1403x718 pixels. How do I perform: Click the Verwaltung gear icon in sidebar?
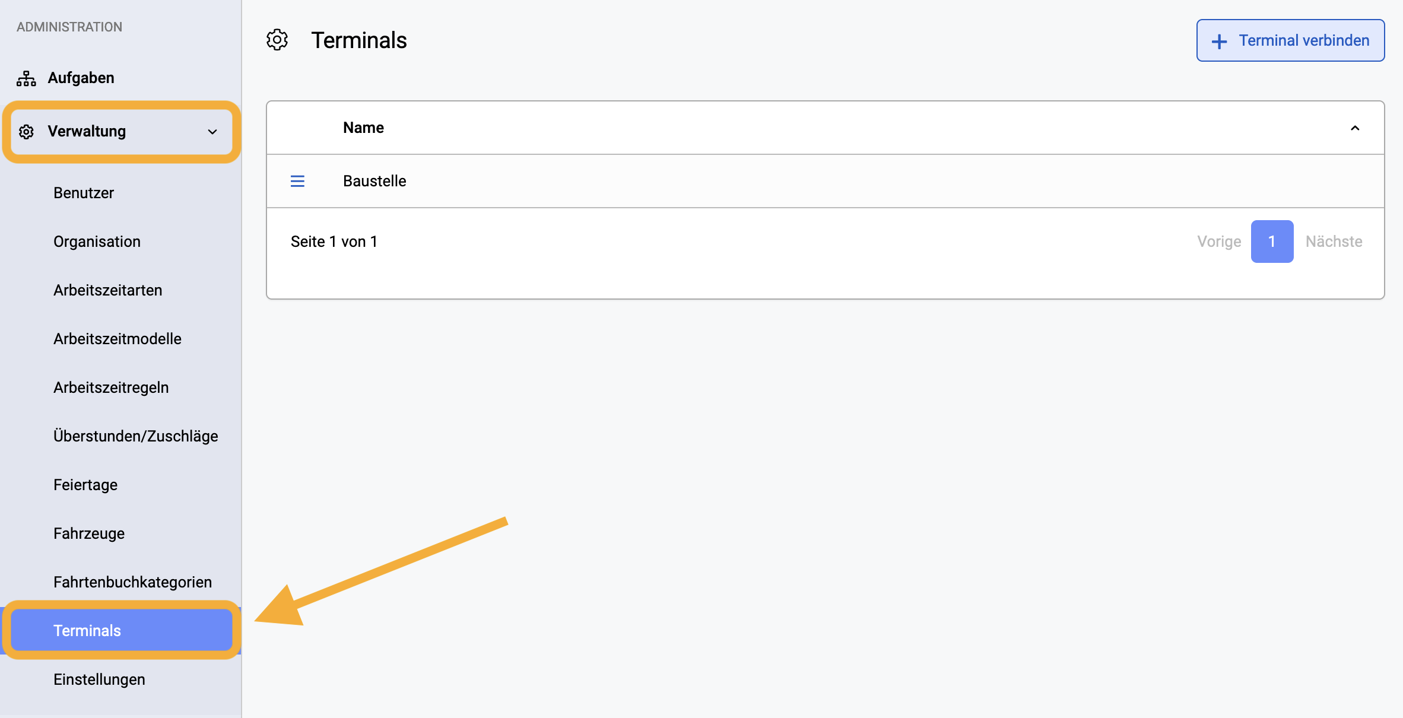(x=26, y=132)
